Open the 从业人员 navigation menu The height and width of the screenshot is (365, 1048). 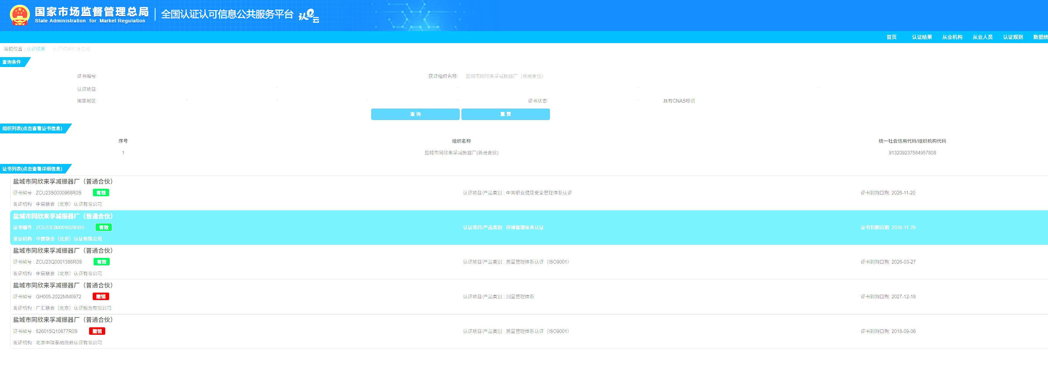click(982, 37)
